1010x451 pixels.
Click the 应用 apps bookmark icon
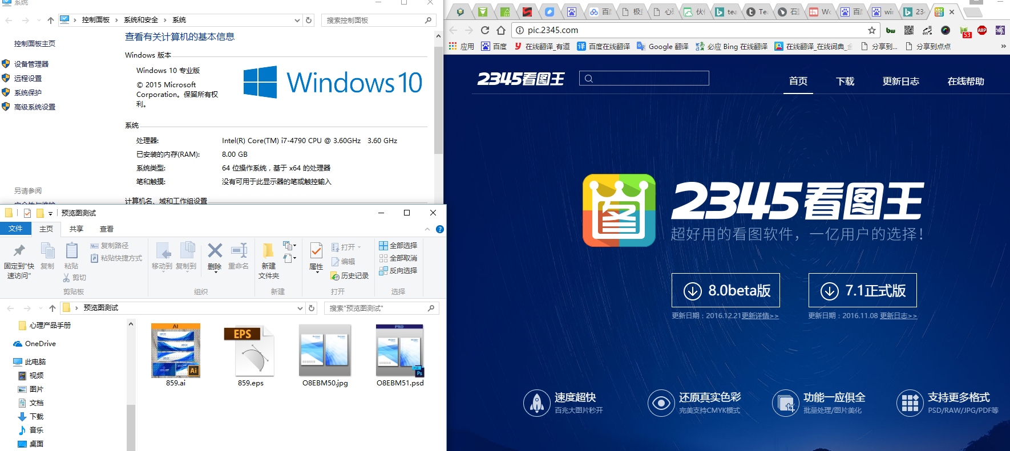[x=453, y=46]
